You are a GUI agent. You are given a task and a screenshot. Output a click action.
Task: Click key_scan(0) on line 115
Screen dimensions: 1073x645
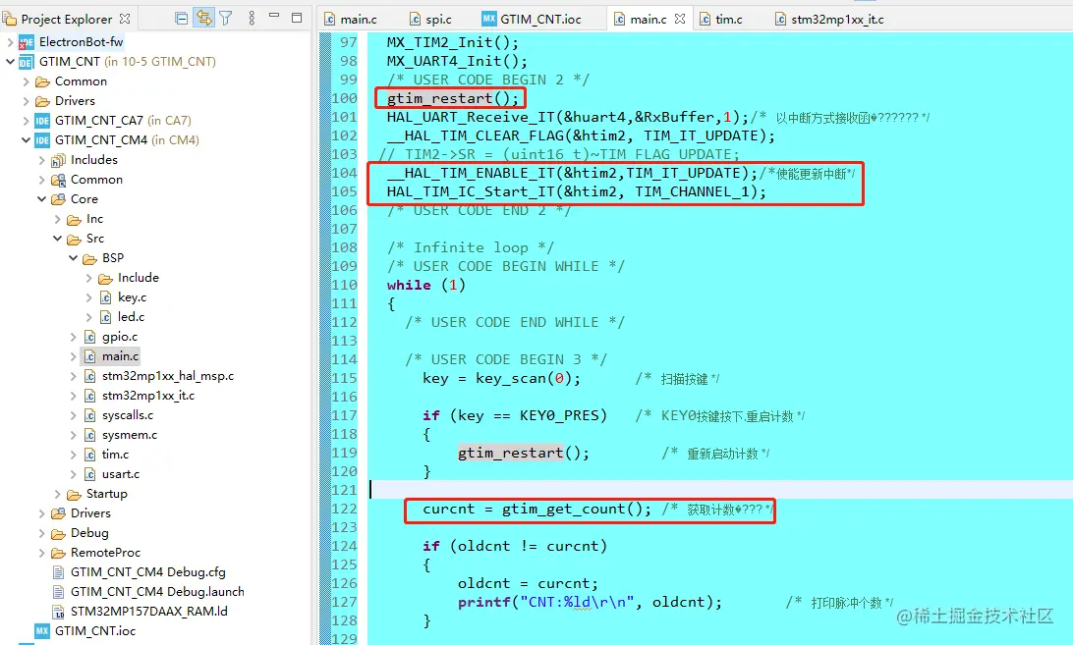[x=528, y=378]
